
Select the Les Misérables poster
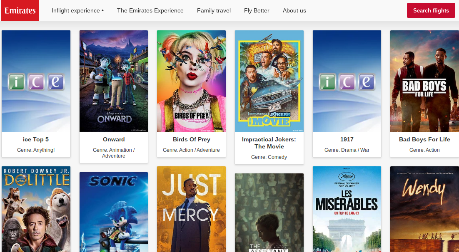click(x=347, y=209)
